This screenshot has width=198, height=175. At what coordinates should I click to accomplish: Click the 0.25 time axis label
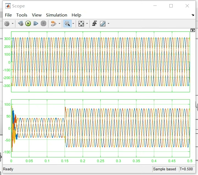[101, 161]
